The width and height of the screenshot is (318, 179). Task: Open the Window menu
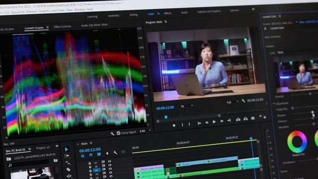tap(79, 10)
